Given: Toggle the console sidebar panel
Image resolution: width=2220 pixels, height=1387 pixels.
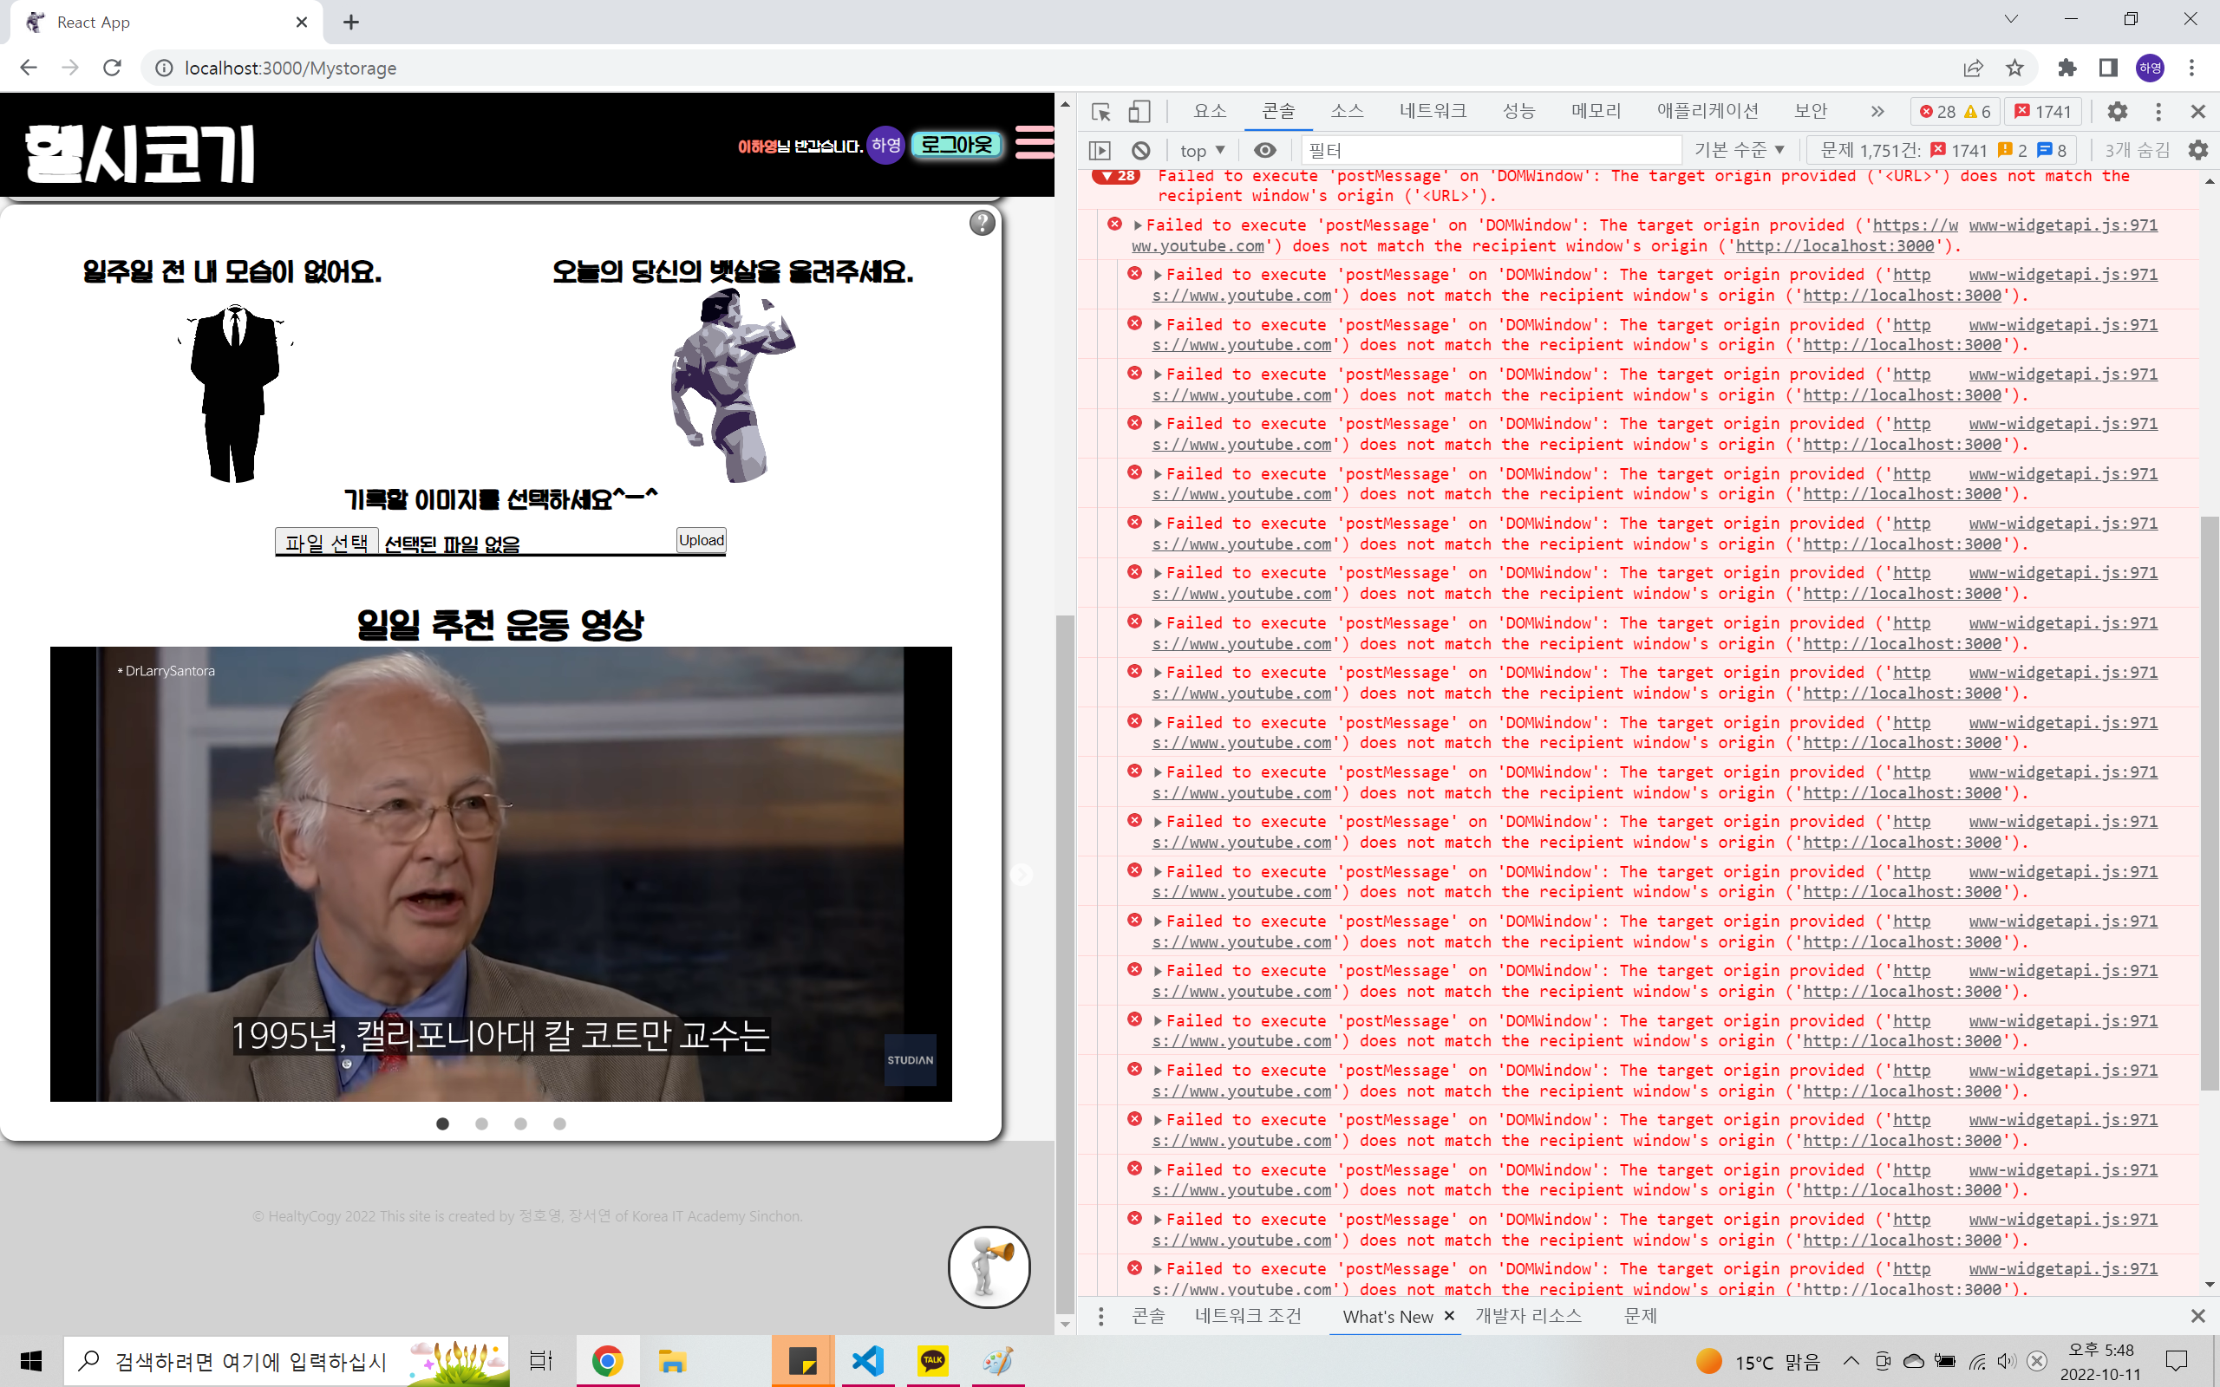Looking at the screenshot, I should tap(1100, 151).
